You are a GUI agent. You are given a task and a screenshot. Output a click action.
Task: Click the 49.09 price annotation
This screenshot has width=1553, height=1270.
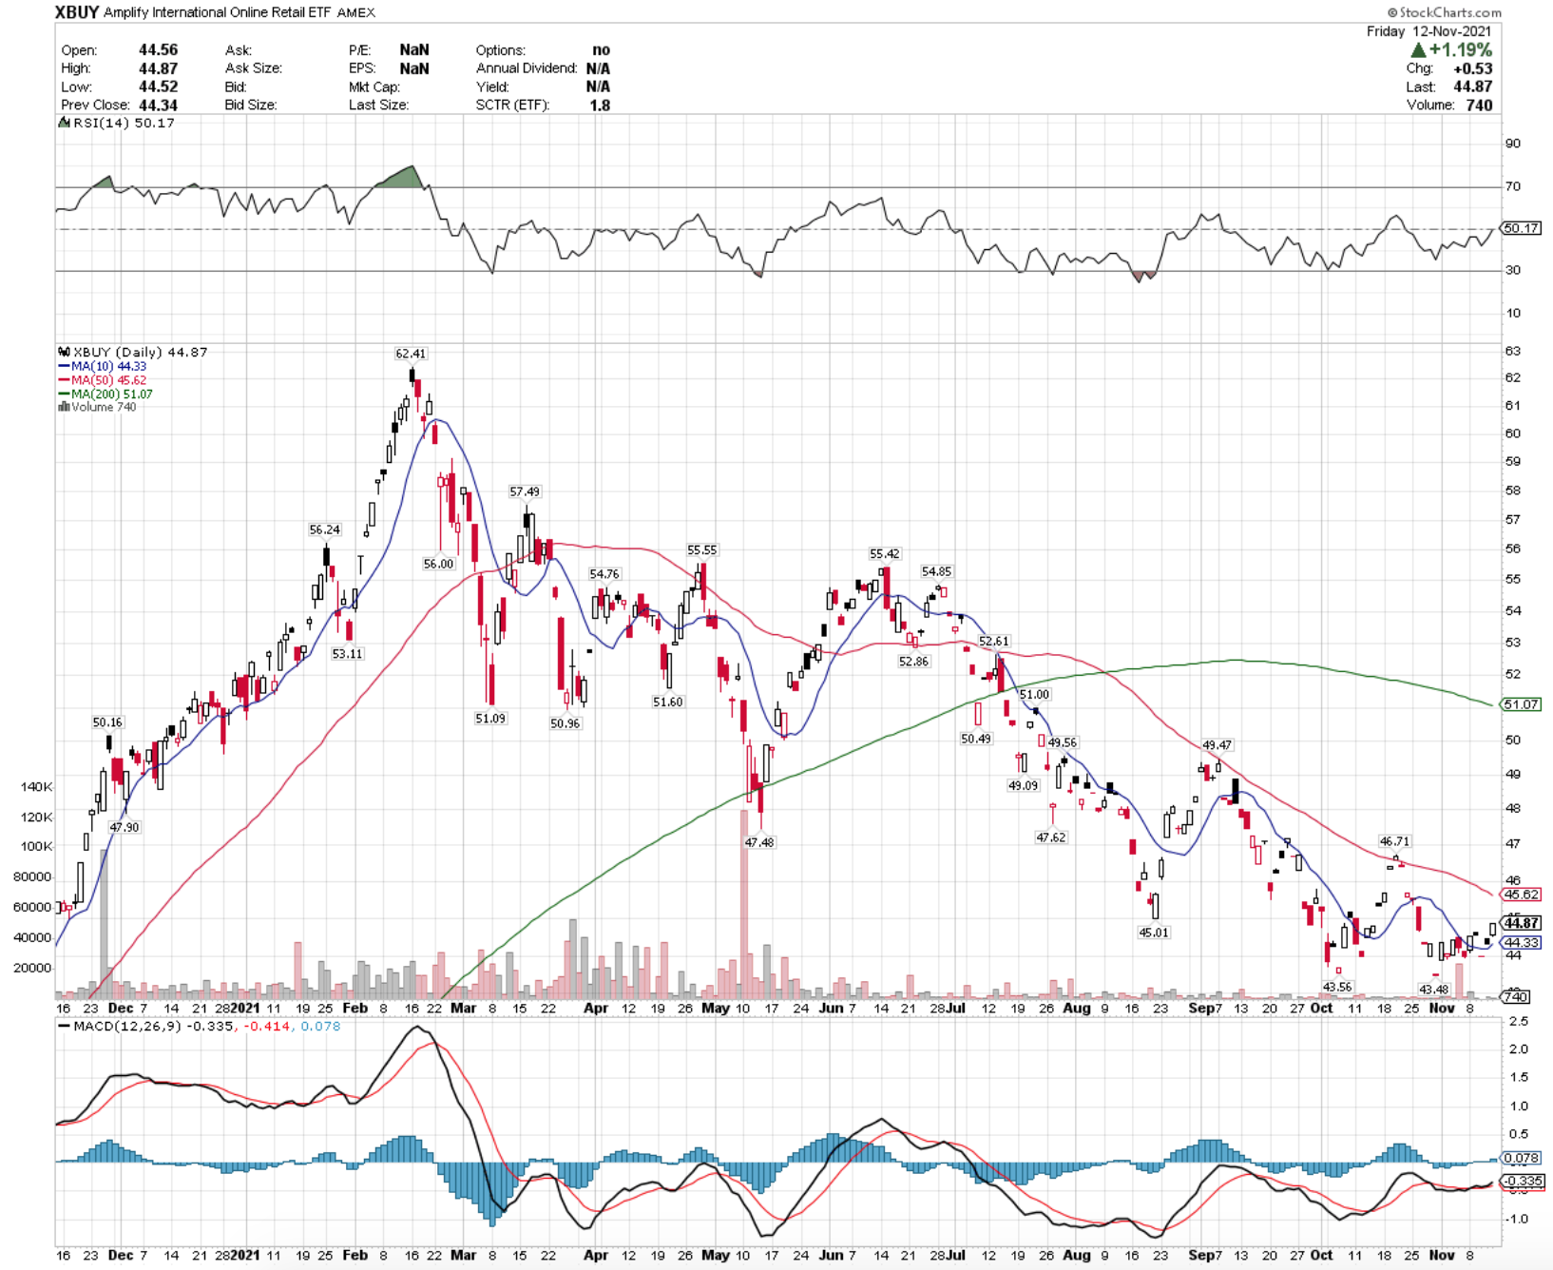click(1024, 786)
